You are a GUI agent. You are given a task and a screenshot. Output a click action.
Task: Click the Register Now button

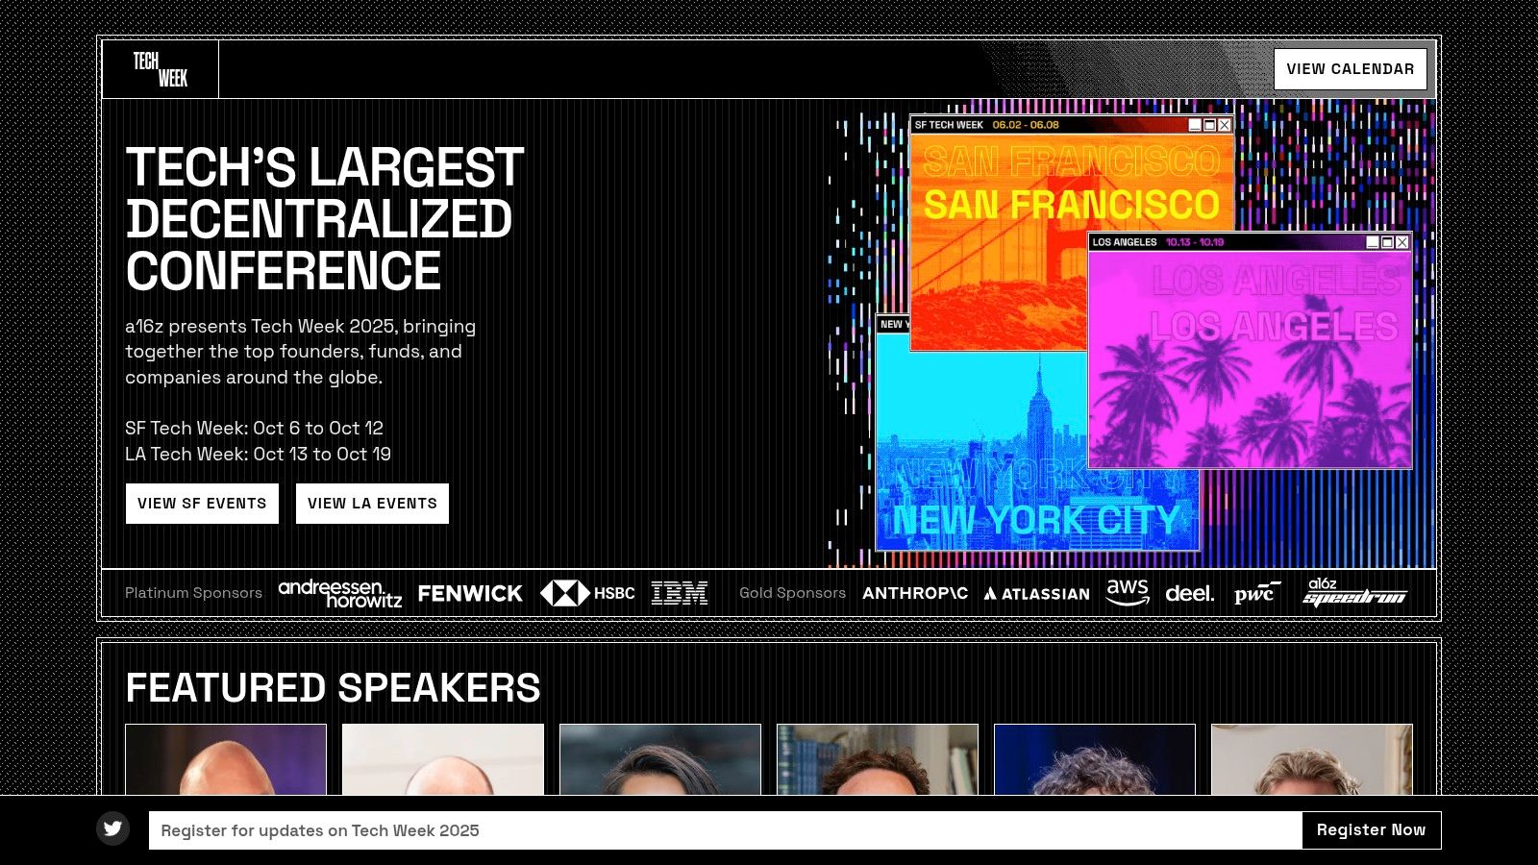pos(1372,830)
